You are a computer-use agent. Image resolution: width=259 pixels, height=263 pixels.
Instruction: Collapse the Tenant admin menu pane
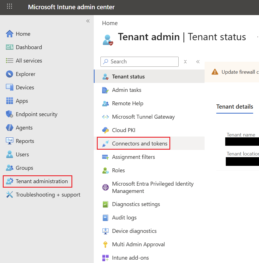pos(198,62)
